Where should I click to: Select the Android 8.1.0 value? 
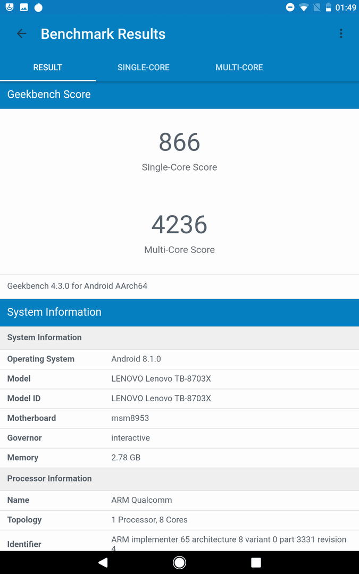[136, 359]
